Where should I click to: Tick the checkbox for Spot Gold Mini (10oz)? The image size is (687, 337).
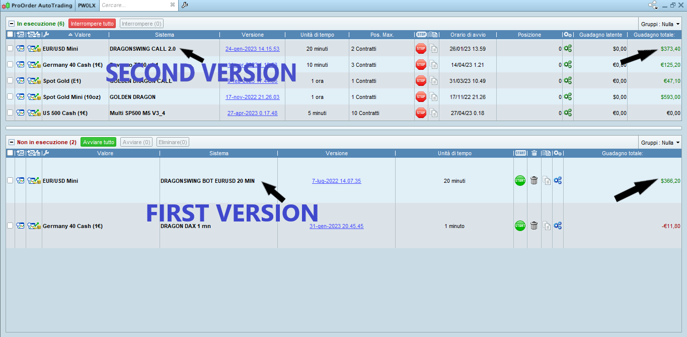[10, 97]
